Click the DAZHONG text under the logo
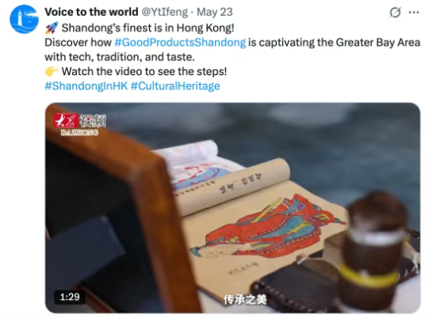 coord(79,132)
